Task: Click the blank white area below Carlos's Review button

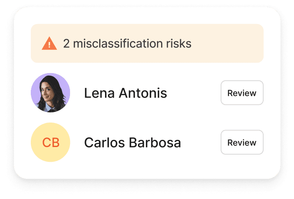Action: pyautogui.click(x=242, y=166)
